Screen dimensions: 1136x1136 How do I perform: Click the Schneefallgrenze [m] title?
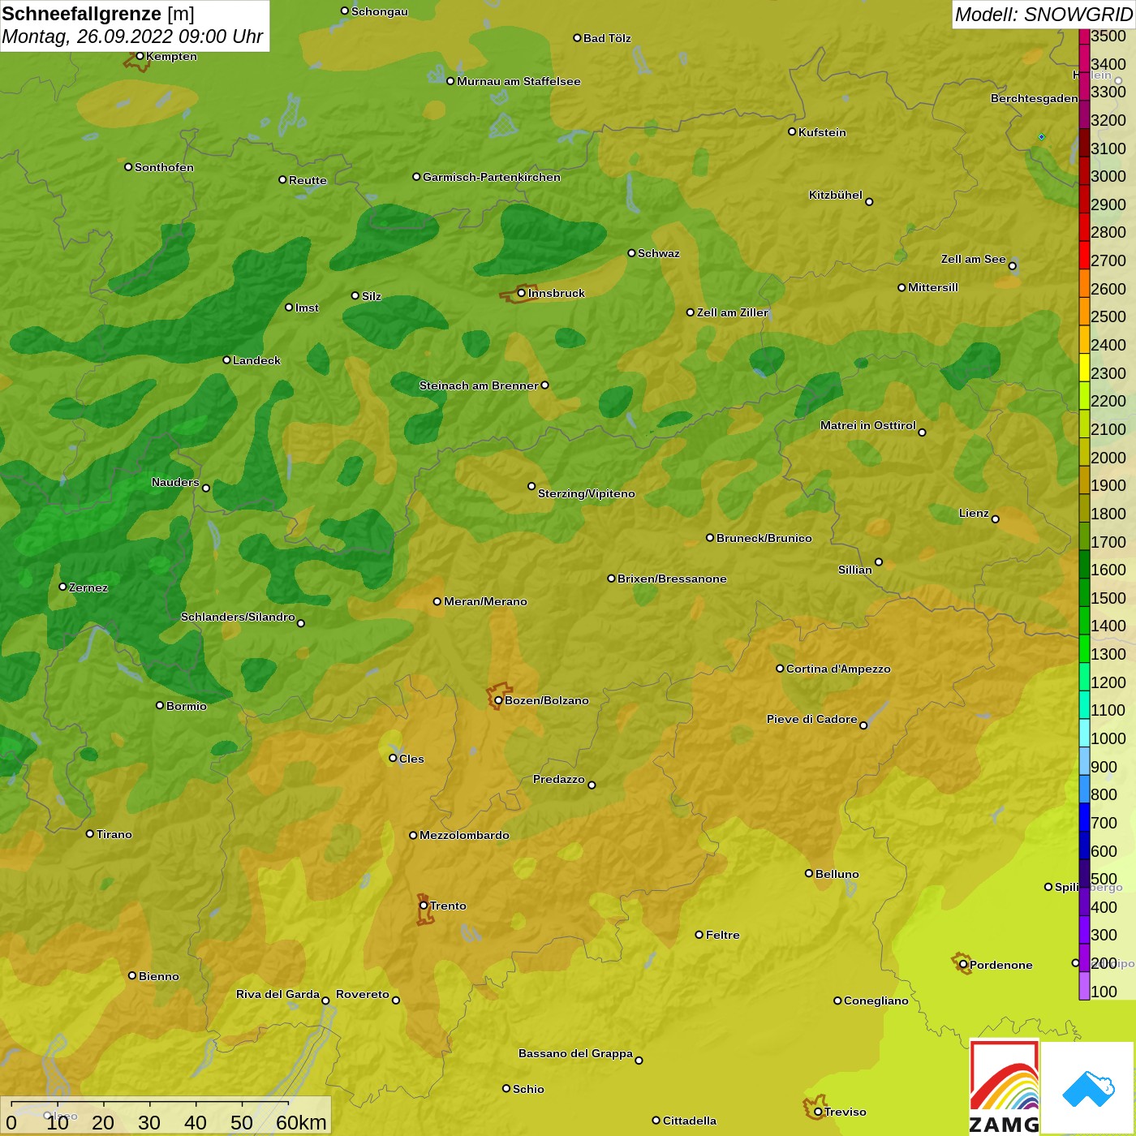click(x=98, y=14)
